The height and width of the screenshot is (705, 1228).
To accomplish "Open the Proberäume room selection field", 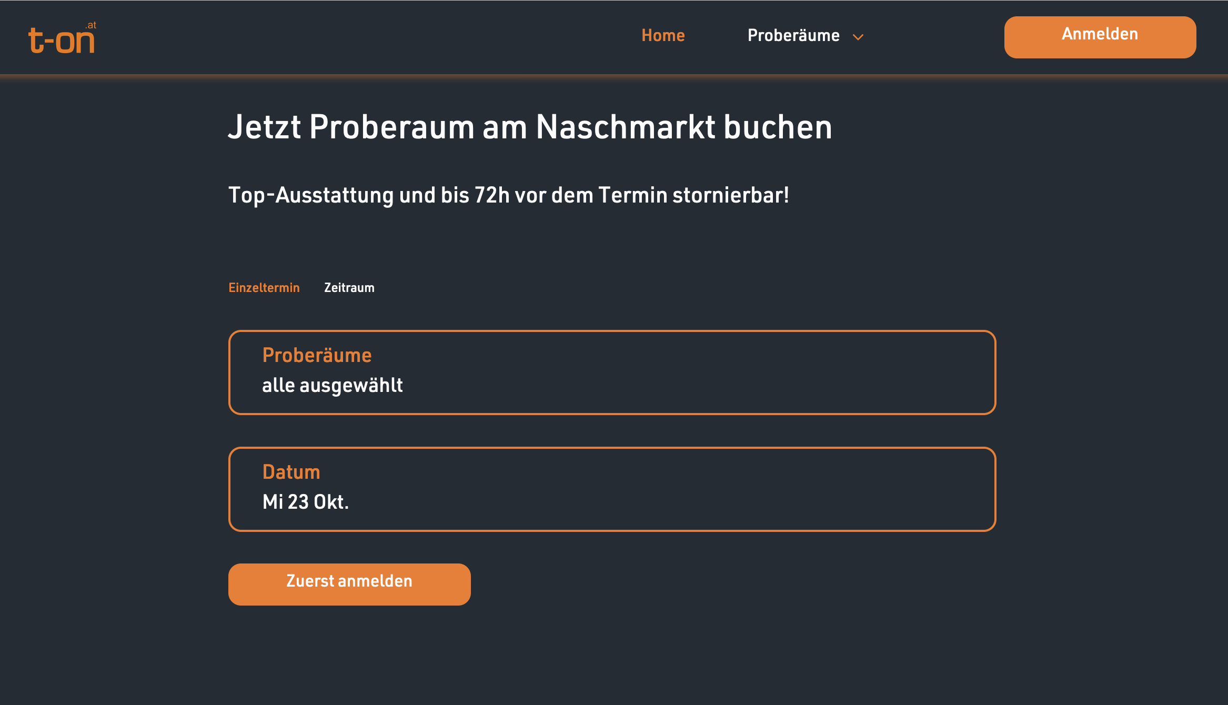I will coord(612,372).
